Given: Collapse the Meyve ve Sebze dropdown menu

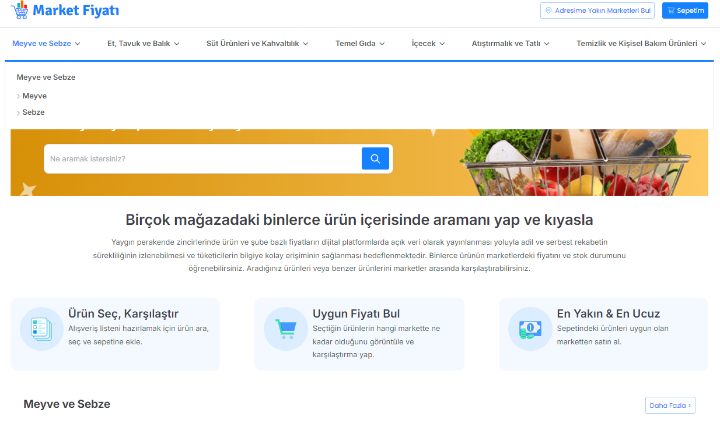Looking at the screenshot, I should [46, 43].
